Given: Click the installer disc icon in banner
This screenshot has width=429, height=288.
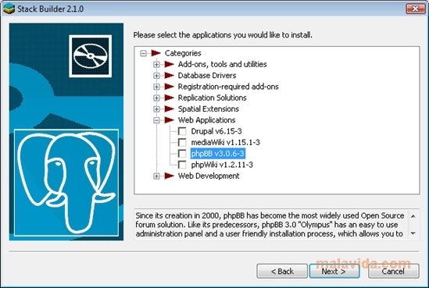Looking at the screenshot, I should [x=91, y=56].
